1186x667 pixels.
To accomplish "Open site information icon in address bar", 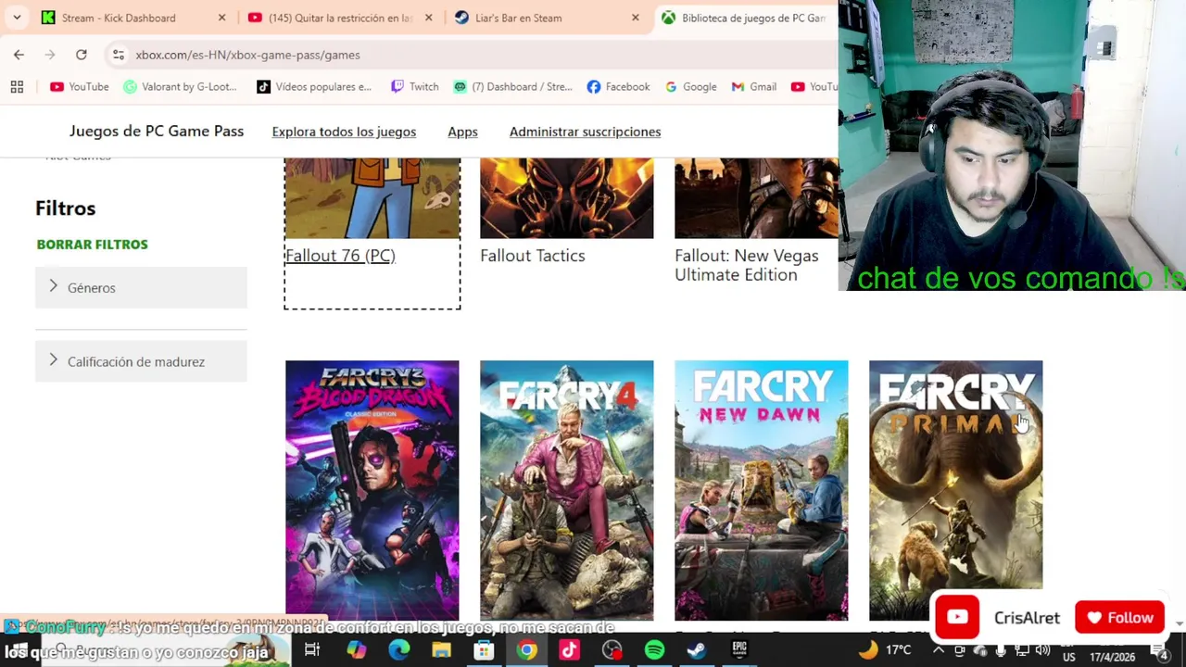I will (x=119, y=55).
